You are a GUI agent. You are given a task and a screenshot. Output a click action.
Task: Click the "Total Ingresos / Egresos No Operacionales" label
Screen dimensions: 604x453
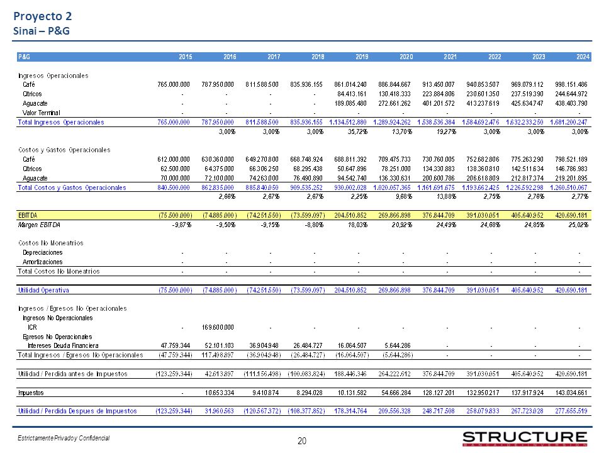point(81,355)
